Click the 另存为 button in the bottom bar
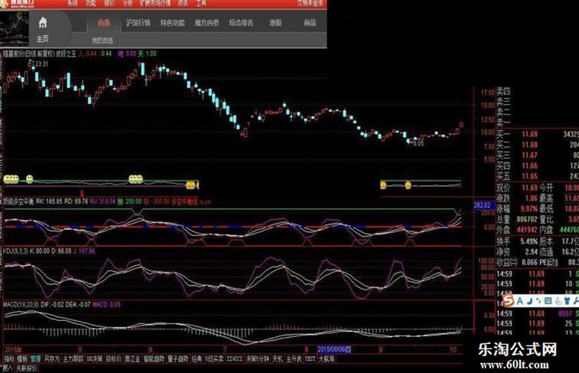The image size is (579, 373). click(x=51, y=358)
